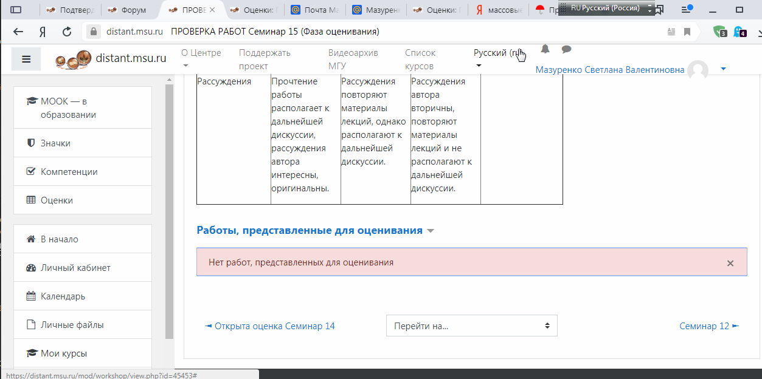
Task: Open the messages speech bubble icon
Action: pos(566,49)
